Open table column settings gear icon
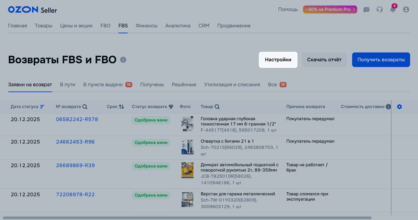418x220 pixels. click(399, 107)
